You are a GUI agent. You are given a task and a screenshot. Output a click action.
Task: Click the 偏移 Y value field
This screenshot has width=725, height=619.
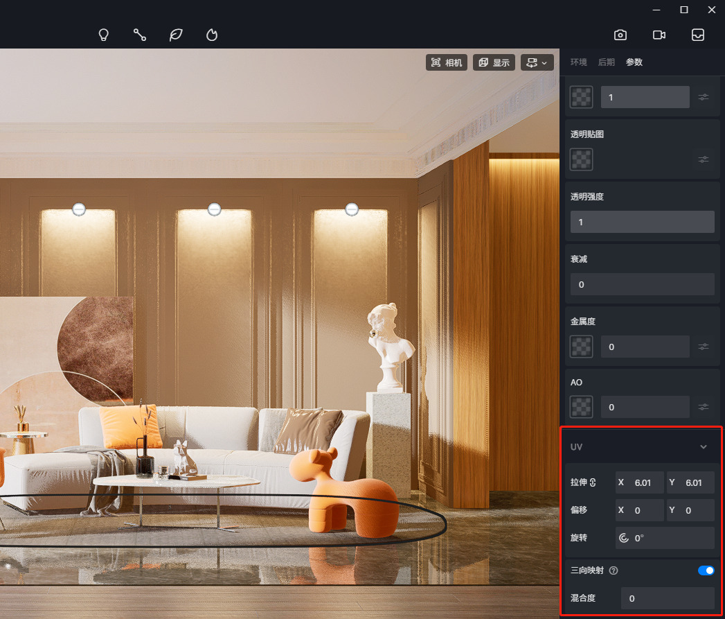[x=690, y=510]
